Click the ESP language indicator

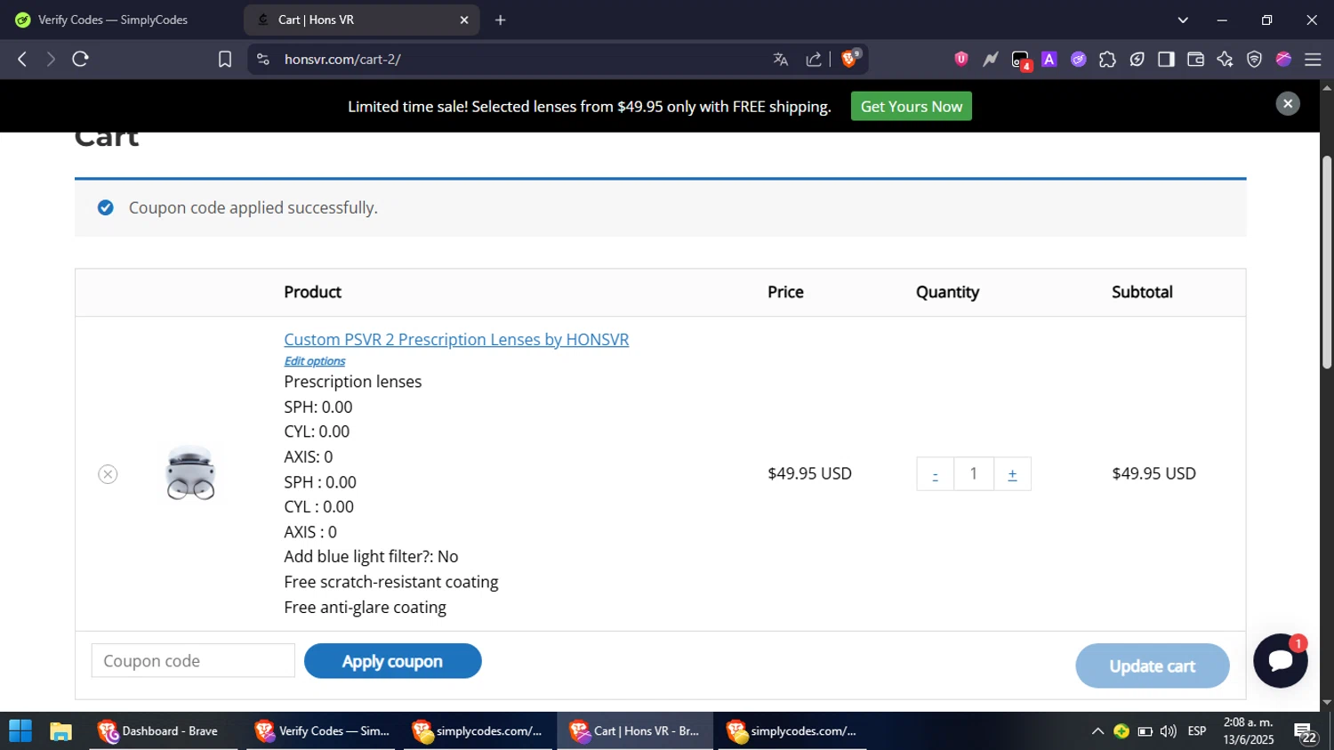pos(1197,731)
